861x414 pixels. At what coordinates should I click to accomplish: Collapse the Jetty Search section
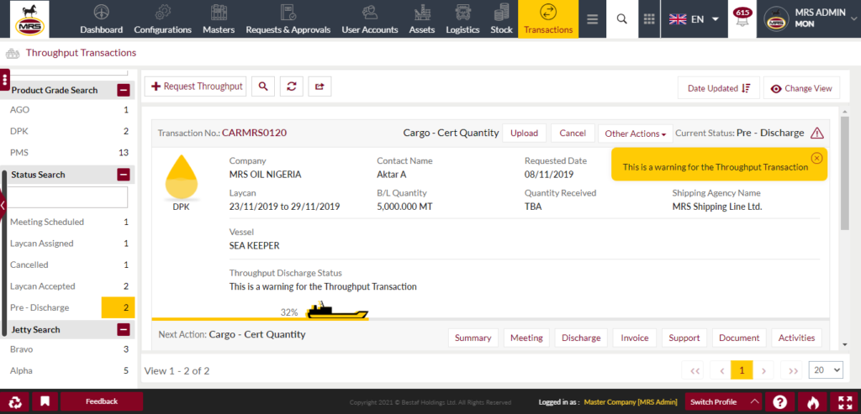tap(124, 329)
